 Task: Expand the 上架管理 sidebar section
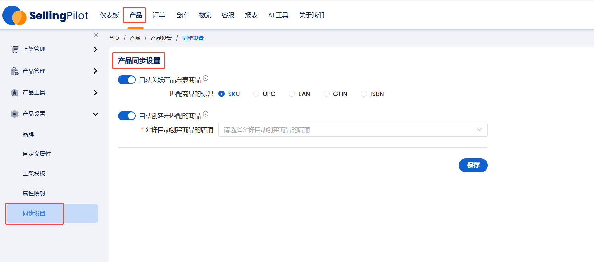(95, 50)
